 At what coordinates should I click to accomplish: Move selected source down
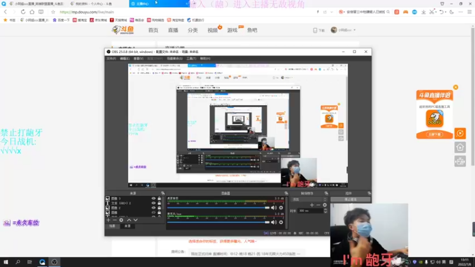point(135,220)
